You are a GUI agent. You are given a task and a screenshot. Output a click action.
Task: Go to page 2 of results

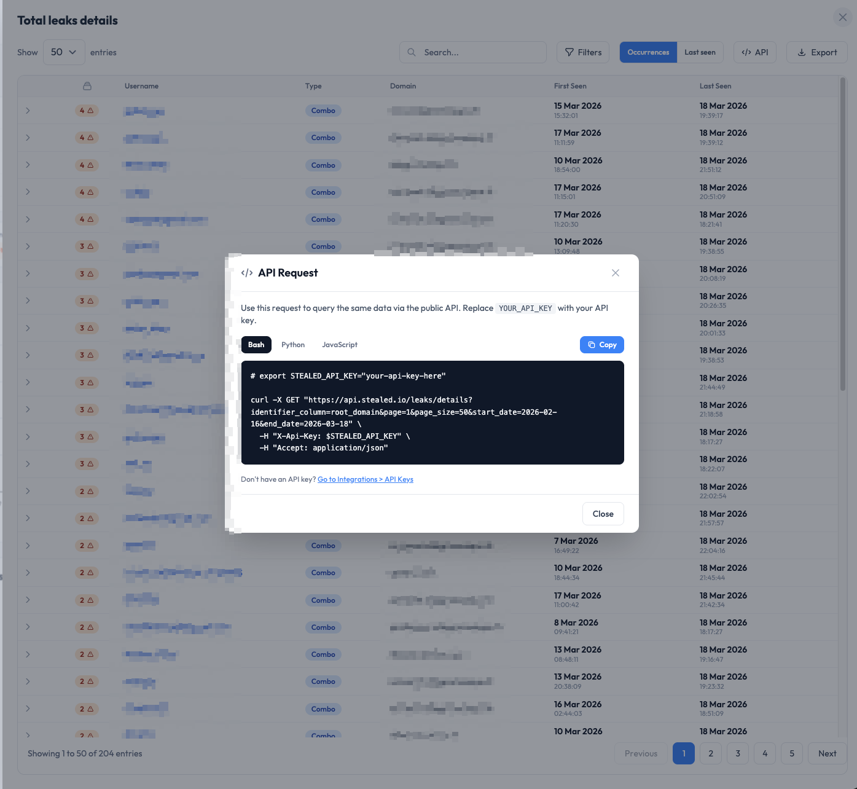(x=711, y=753)
